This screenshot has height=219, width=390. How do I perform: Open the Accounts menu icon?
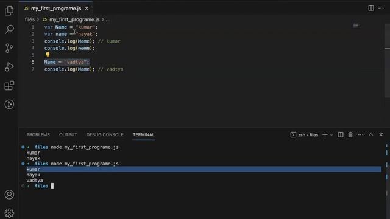pyautogui.click(x=9, y=195)
